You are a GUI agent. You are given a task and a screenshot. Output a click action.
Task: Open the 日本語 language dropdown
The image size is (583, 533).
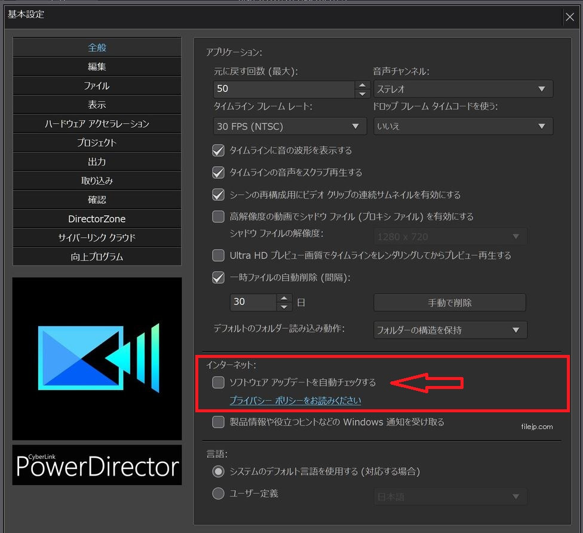pyautogui.click(x=450, y=497)
